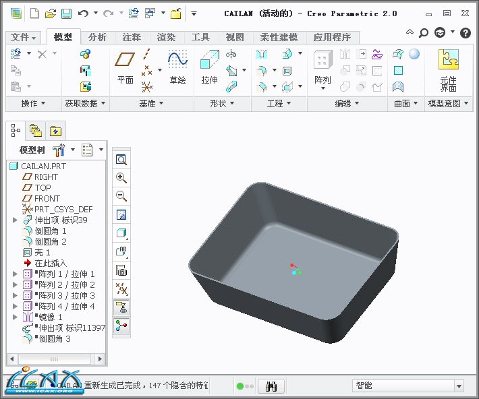Open the 文件 menu
The width and height of the screenshot is (479, 399).
[x=23, y=37]
